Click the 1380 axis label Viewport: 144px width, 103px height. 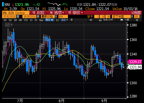pyautogui.click(x=133, y=25)
